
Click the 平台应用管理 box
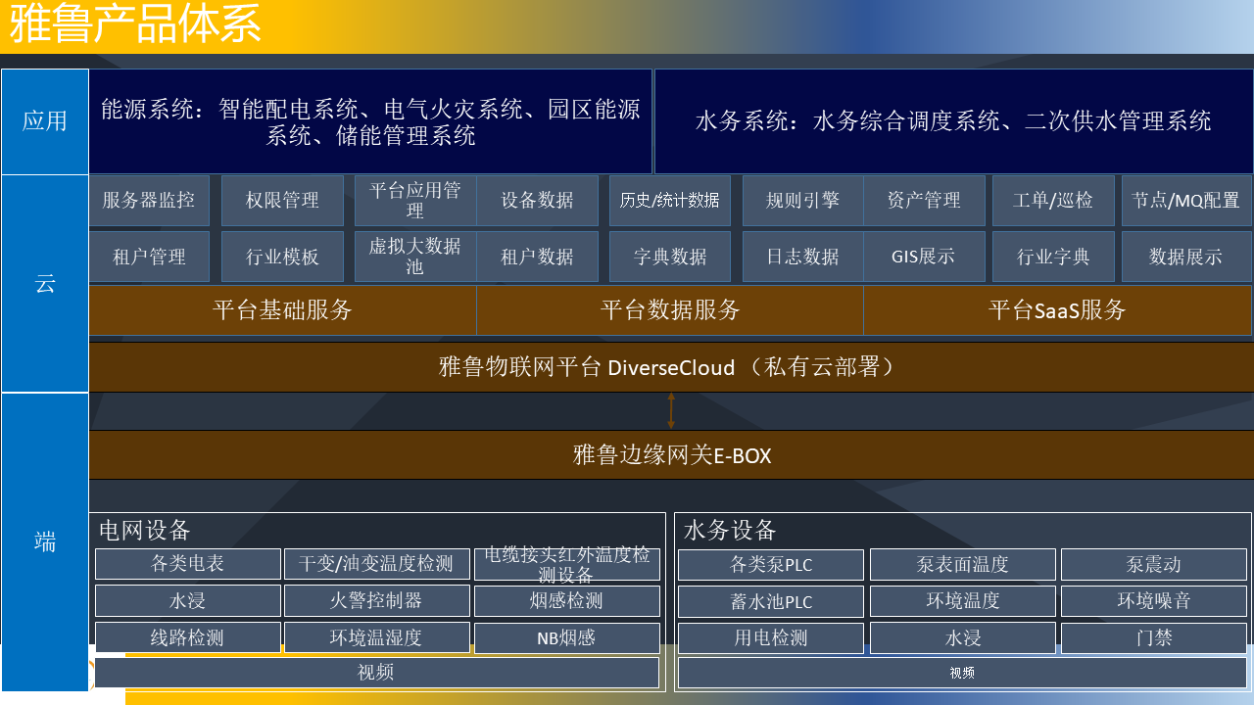click(415, 201)
